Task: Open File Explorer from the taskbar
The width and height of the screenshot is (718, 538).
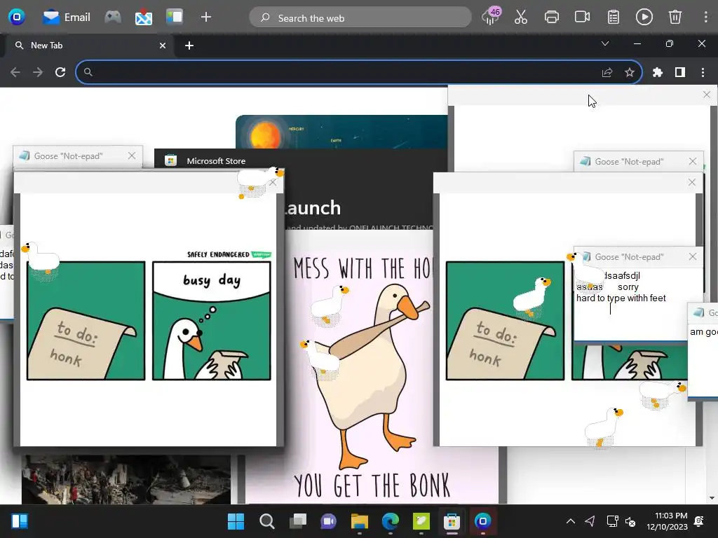Action: [x=360, y=521]
